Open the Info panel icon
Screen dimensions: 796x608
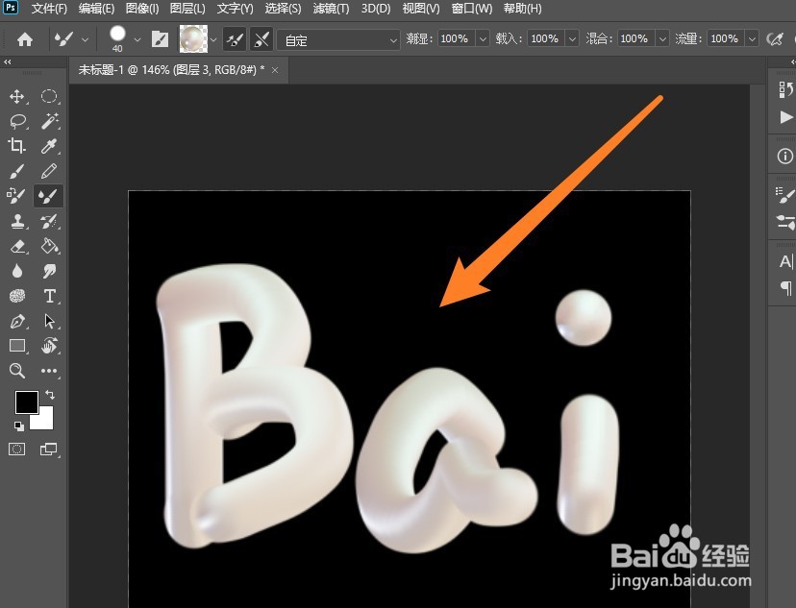pos(785,156)
